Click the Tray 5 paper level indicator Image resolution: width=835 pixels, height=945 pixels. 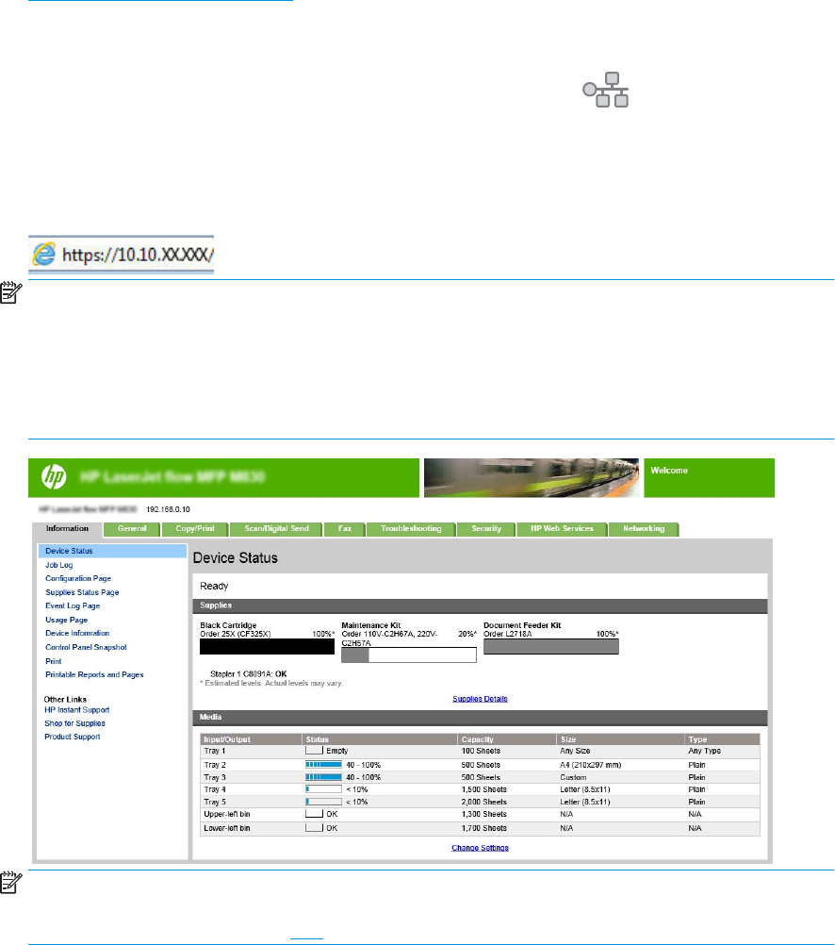tap(323, 803)
